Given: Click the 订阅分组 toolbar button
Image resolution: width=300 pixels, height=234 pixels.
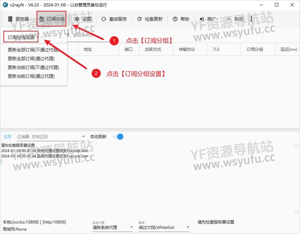Looking at the screenshot, I should click(52, 19).
